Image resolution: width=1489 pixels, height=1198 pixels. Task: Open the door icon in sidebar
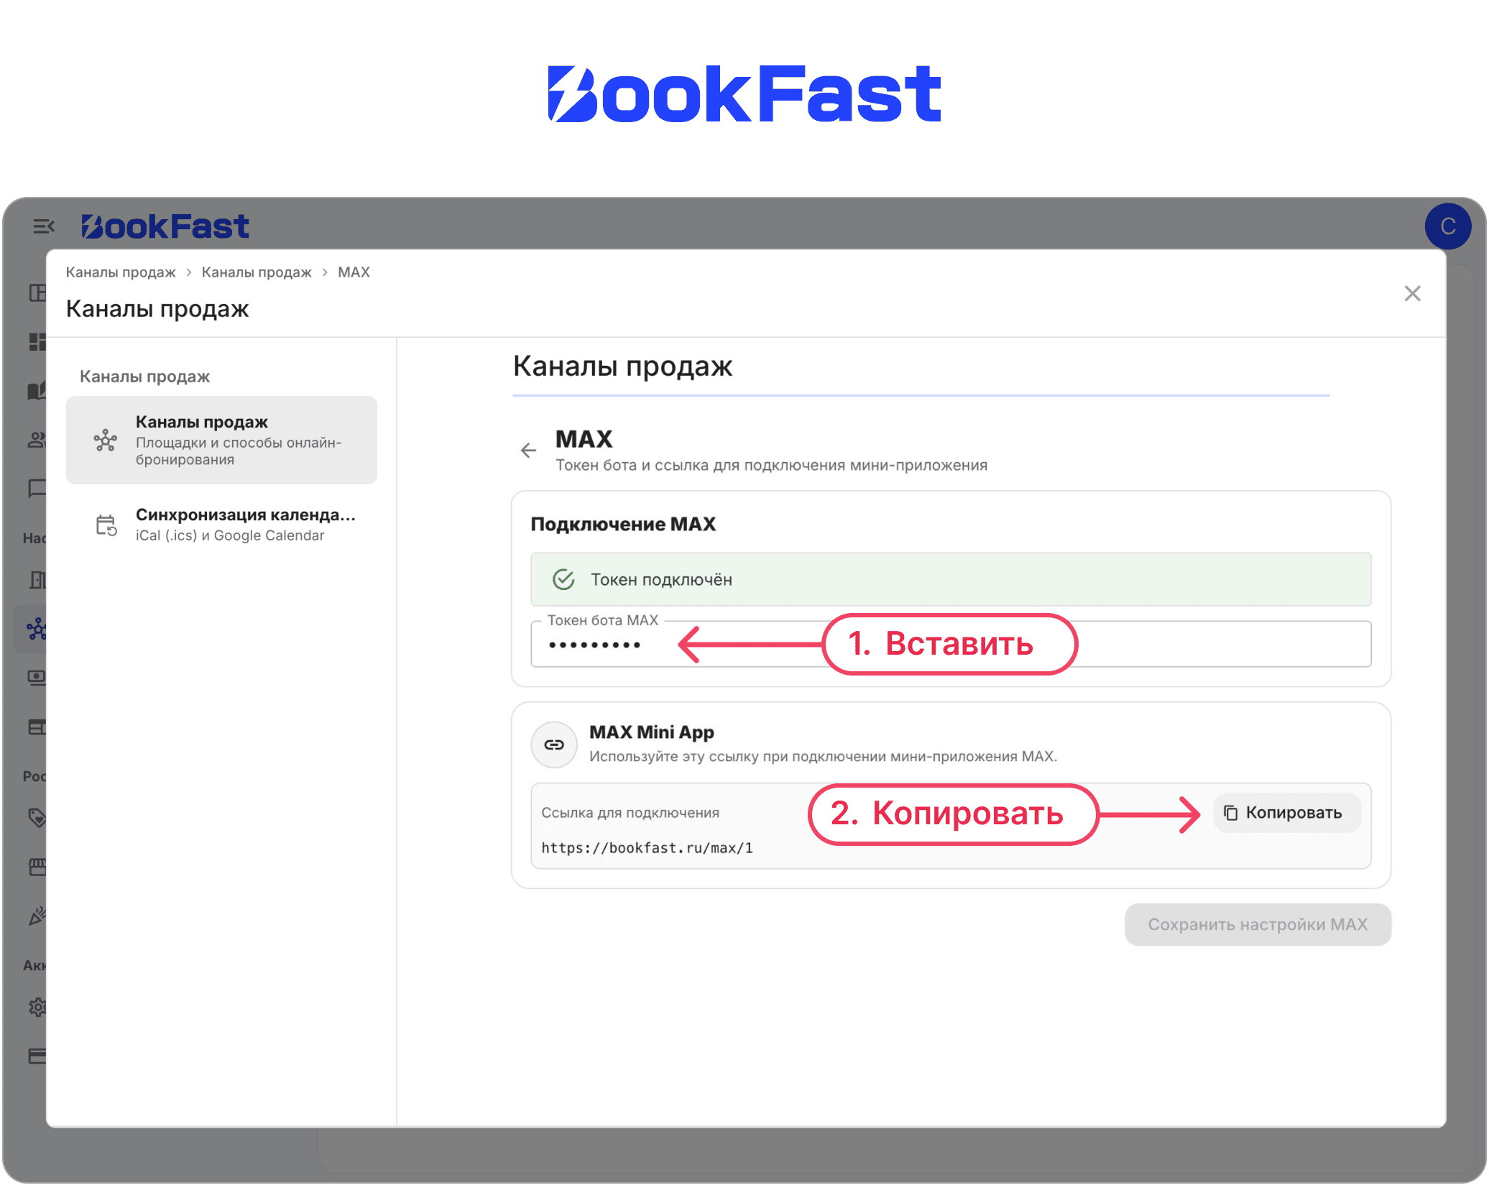[37, 580]
